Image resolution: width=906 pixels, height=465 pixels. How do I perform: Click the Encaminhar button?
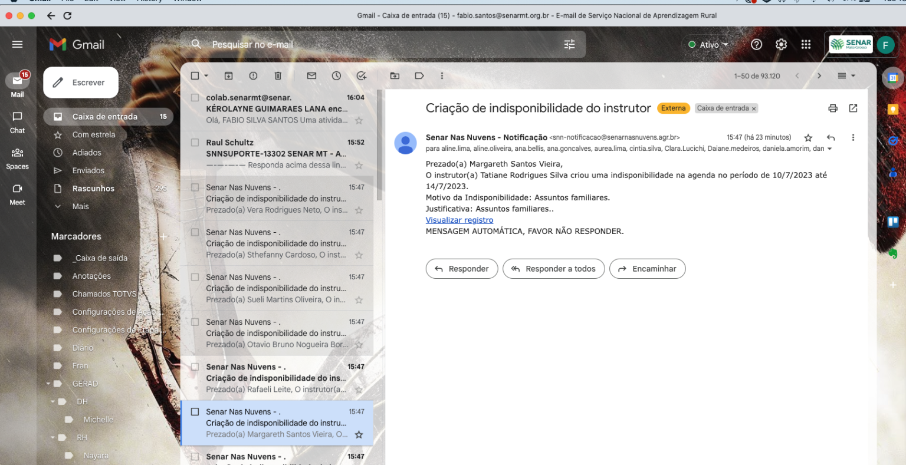click(647, 269)
